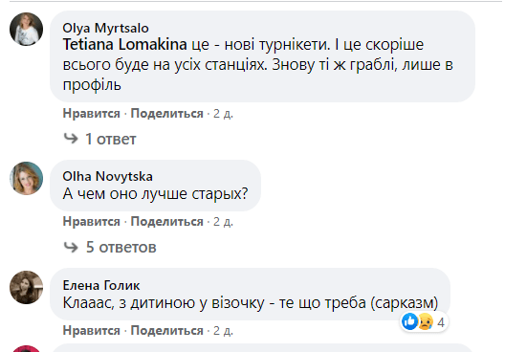The width and height of the screenshot is (505, 352).
Task: Click Елена Голик's profile avatar
Action: [26, 288]
